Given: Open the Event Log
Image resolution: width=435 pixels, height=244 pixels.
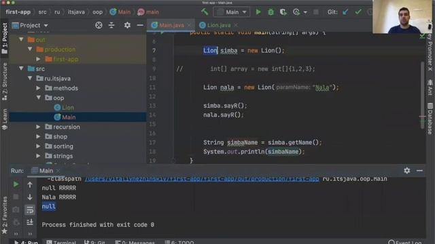Looking at the screenshot, I should click(405, 242).
